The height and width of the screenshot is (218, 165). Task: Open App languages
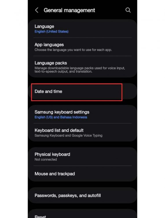pos(82,47)
